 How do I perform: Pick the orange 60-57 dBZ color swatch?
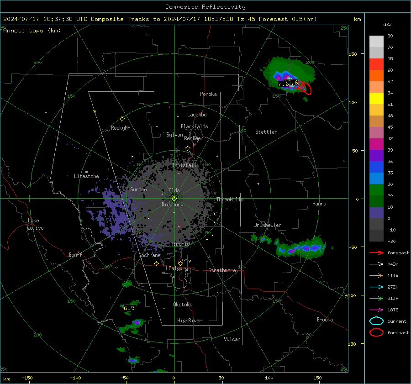click(376, 76)
